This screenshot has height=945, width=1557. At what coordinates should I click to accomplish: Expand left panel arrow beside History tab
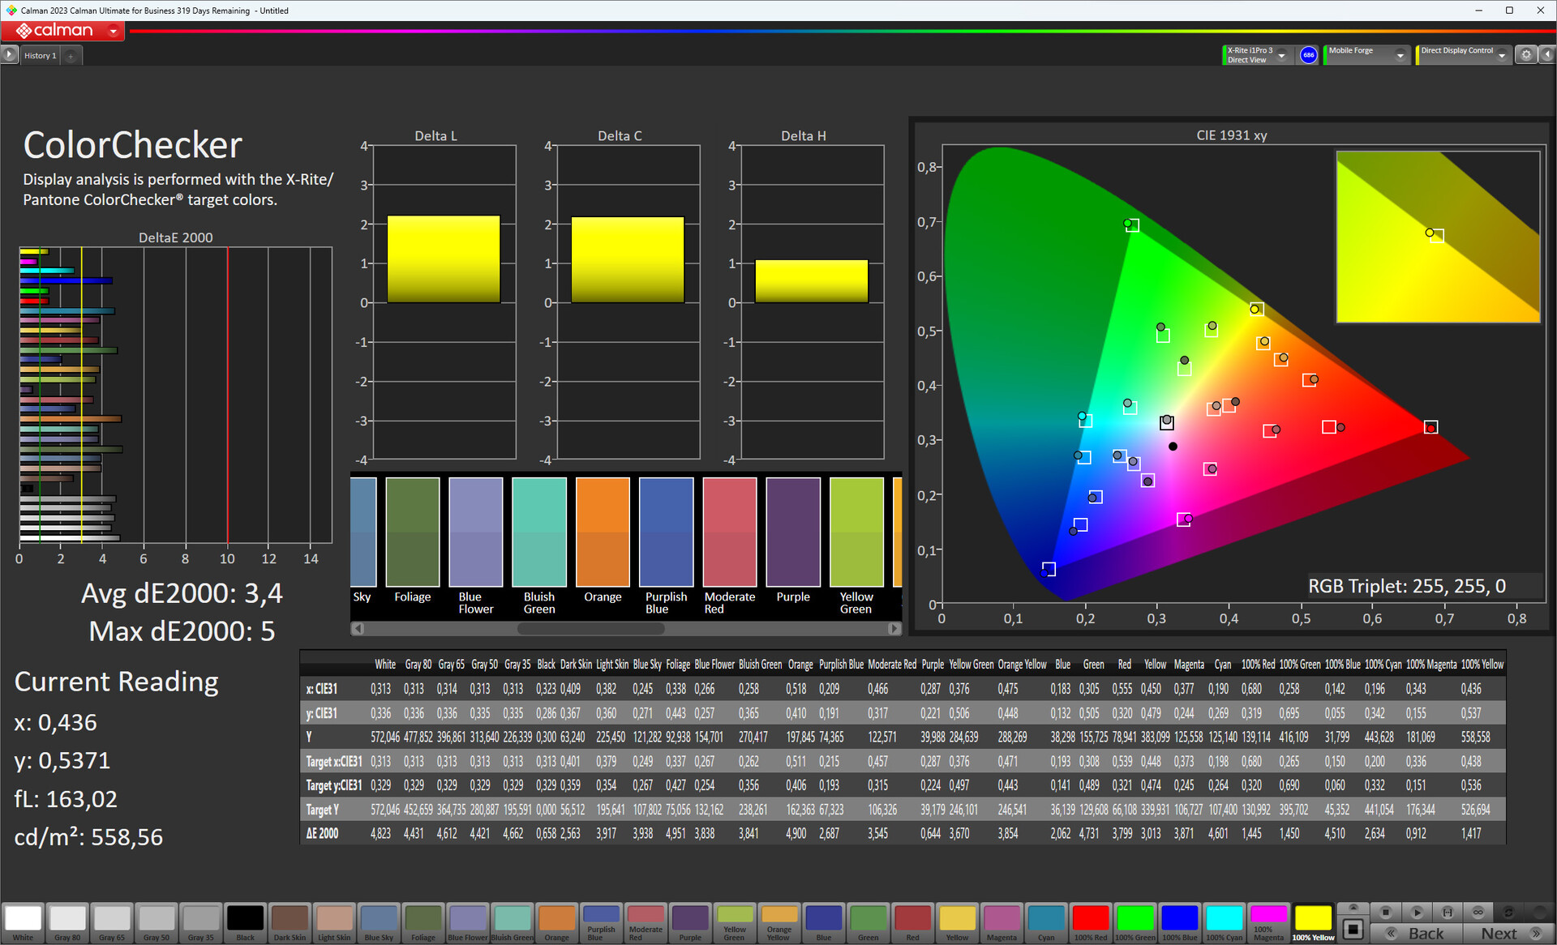9,55
